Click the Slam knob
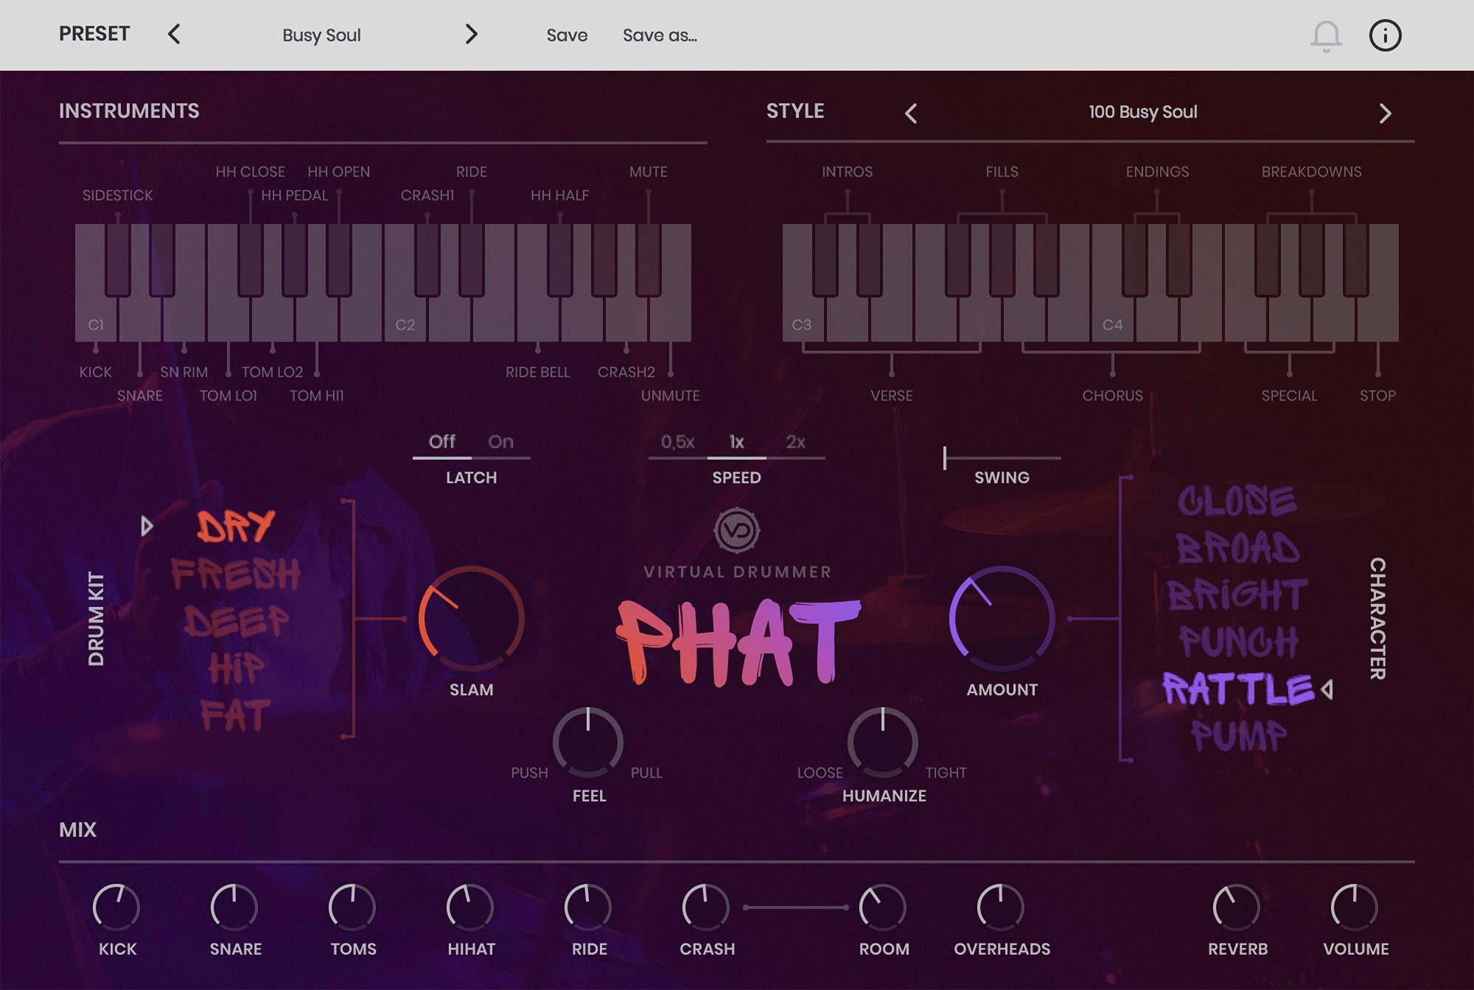This screenshot has width=1474, height=990. pos(472,619)
